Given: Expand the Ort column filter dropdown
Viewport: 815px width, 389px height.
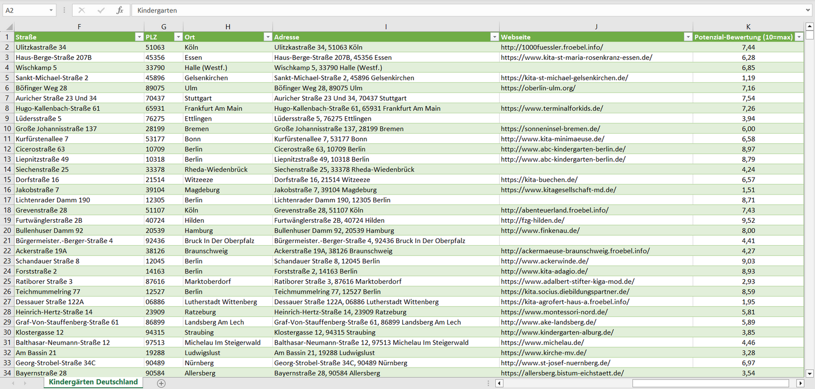Looking at the screenshot, I should coord(267,37).
